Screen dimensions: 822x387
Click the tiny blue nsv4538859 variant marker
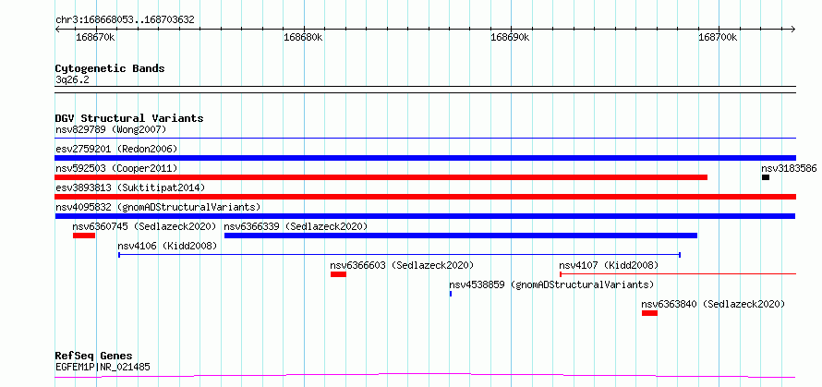[x=451, y=294]
